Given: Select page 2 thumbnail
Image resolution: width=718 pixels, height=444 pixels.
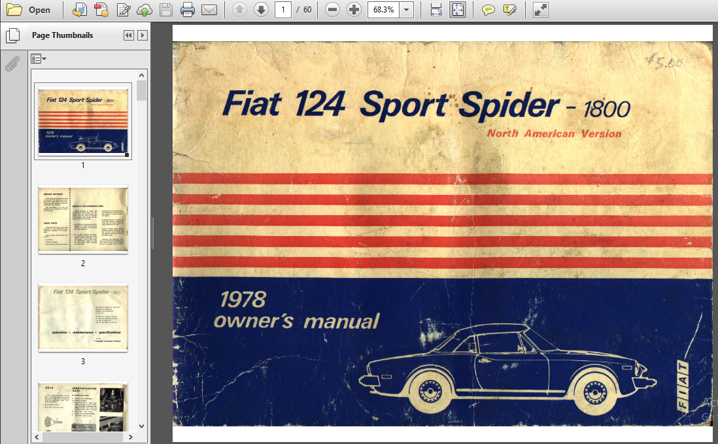Looking at the screenshot, I should click(x=83, y=219).
